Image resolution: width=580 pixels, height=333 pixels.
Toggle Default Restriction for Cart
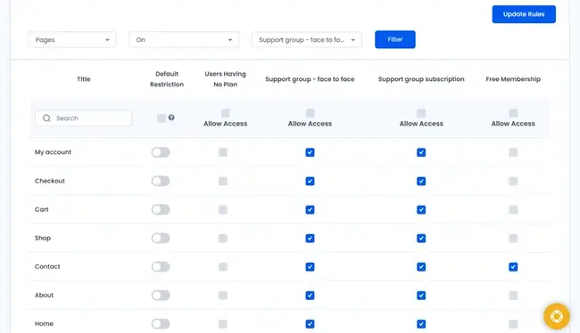point(161,209)
